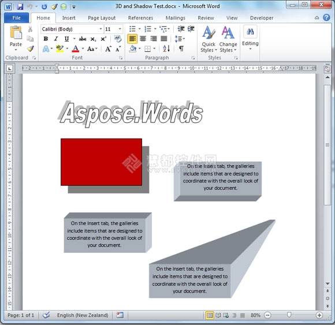
Task: Apply Superscript formatting
Action: click(103, 39)
